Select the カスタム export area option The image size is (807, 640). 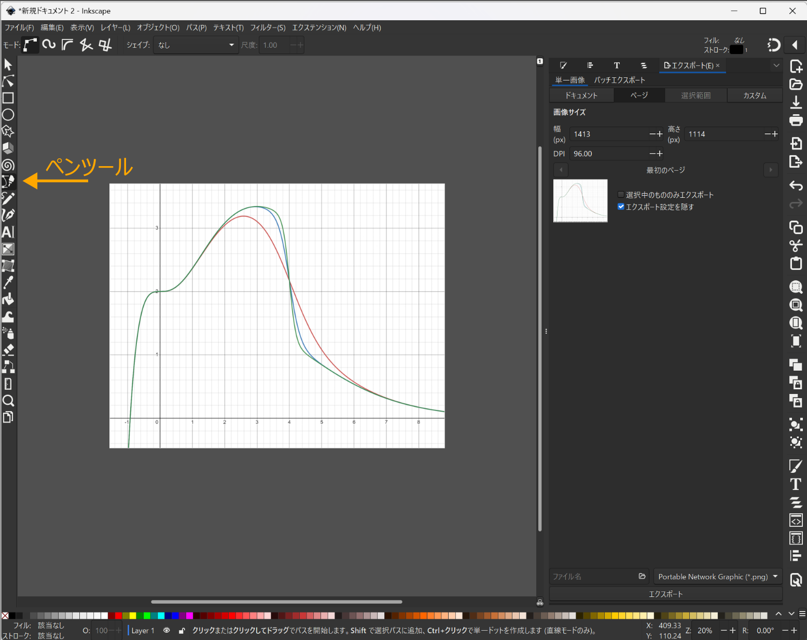click(x=755, y=95)
